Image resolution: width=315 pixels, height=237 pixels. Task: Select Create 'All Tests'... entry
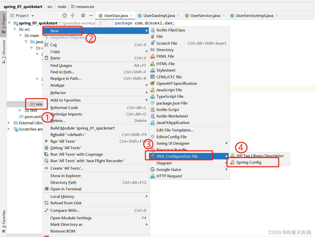click(x=96, y=168)
